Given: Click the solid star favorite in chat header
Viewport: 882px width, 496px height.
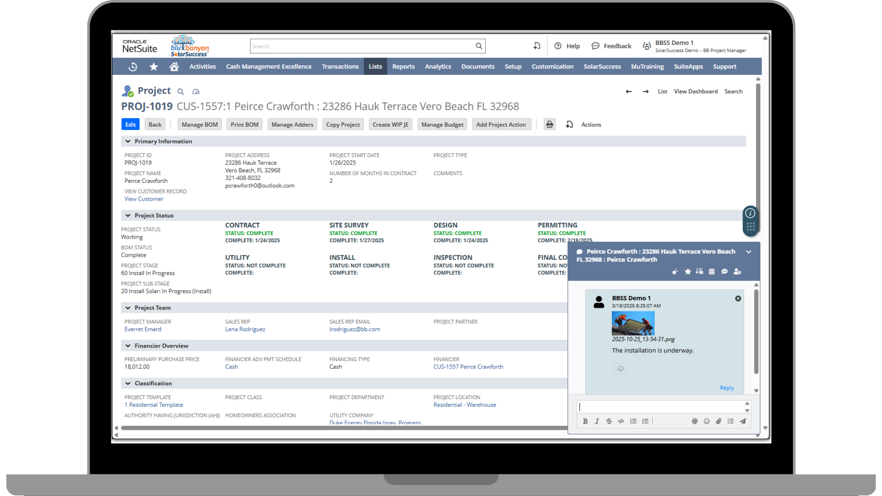Looking at the screenshot, I should click(x=688, y=272).
